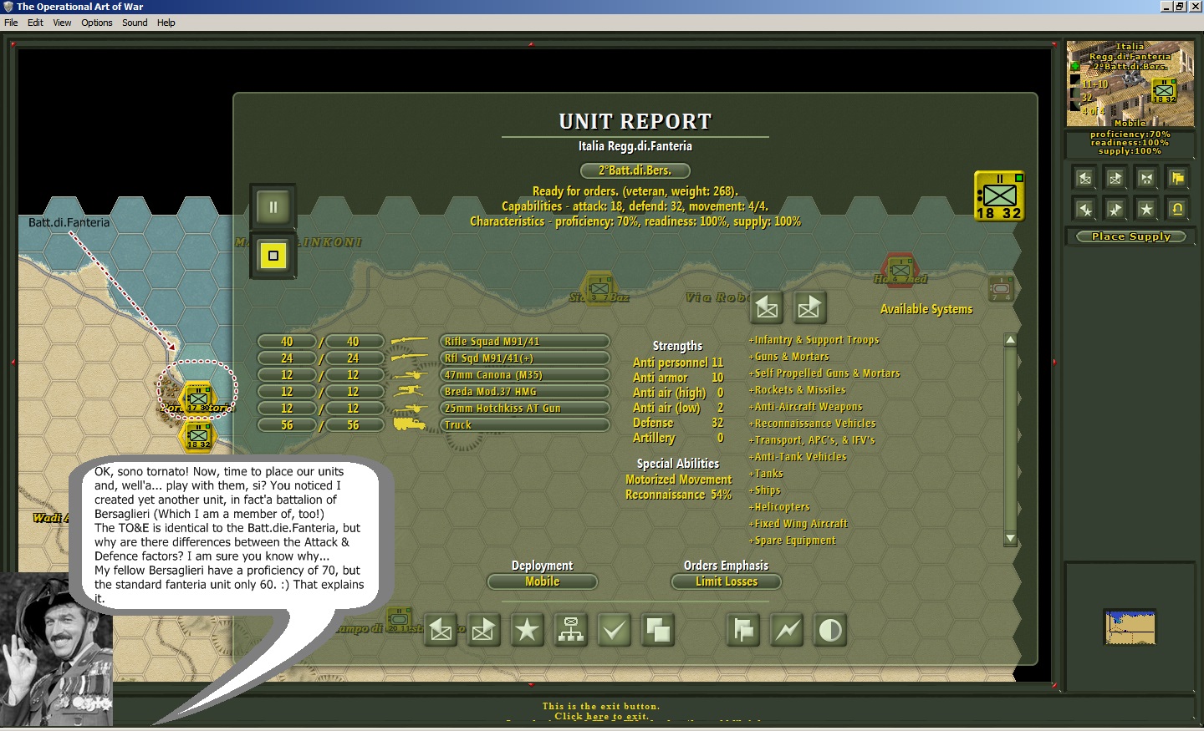Click the Place Supply button
Screen dimensions: 1204x731
point(1130,236)
